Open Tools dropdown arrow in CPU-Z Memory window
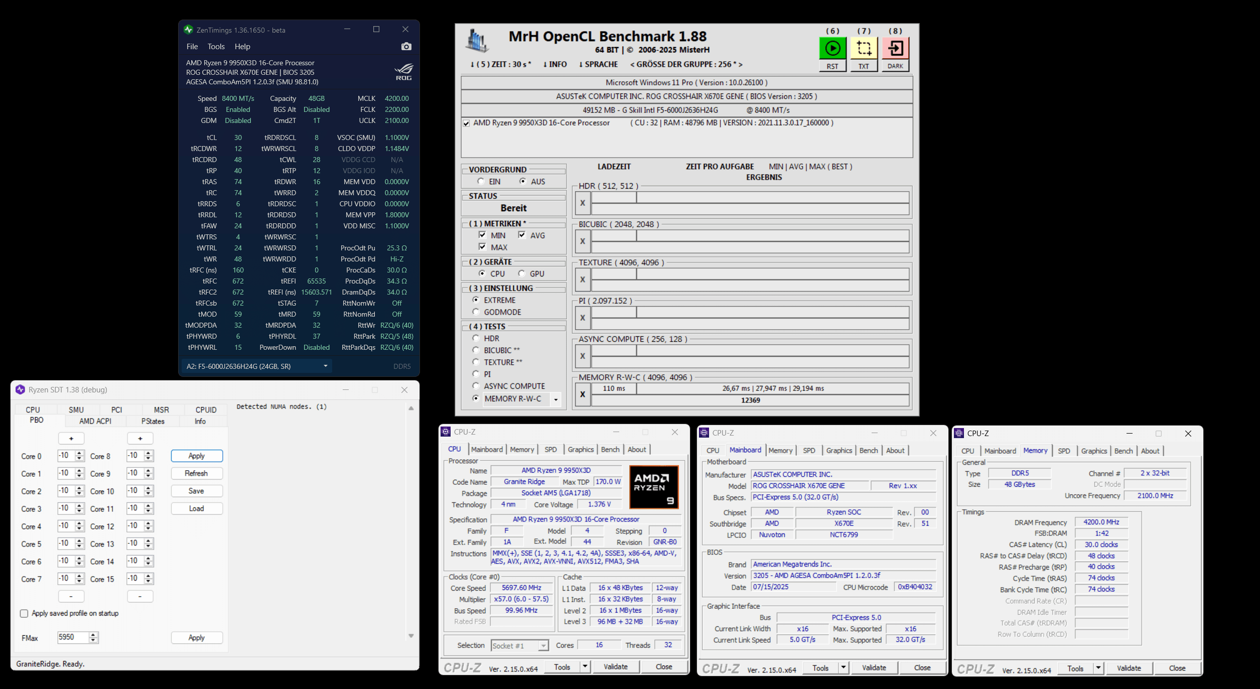Screen dimensions: 1260x689 1098,668
